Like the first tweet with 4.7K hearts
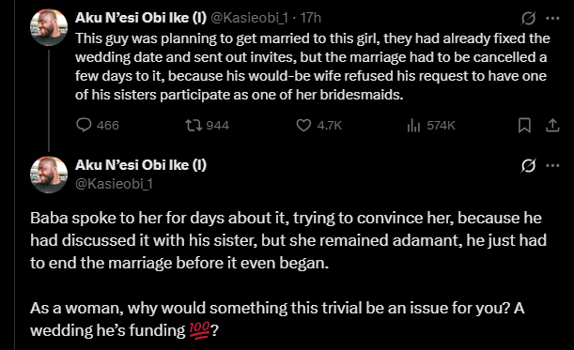 pos(303,126)
